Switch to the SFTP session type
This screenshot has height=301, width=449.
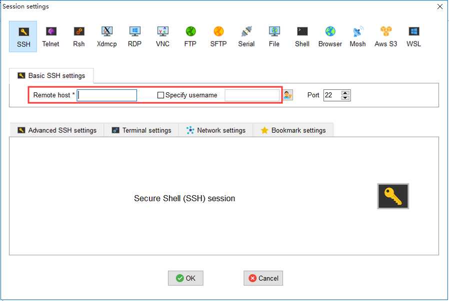(218, 36)
